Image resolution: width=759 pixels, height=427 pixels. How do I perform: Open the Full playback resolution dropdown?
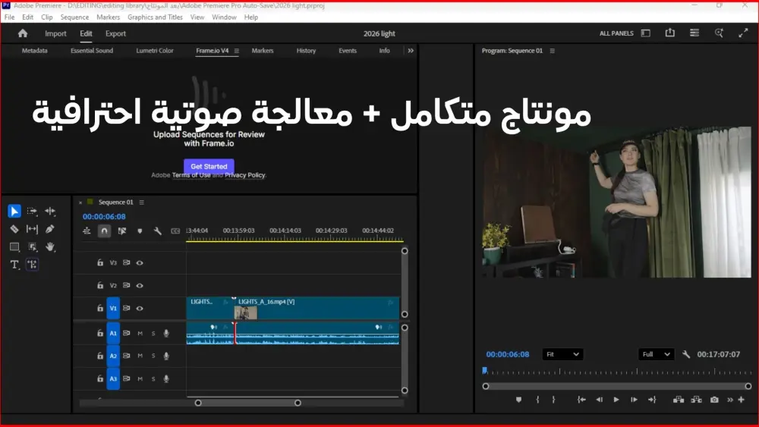(x=656, y=354)
